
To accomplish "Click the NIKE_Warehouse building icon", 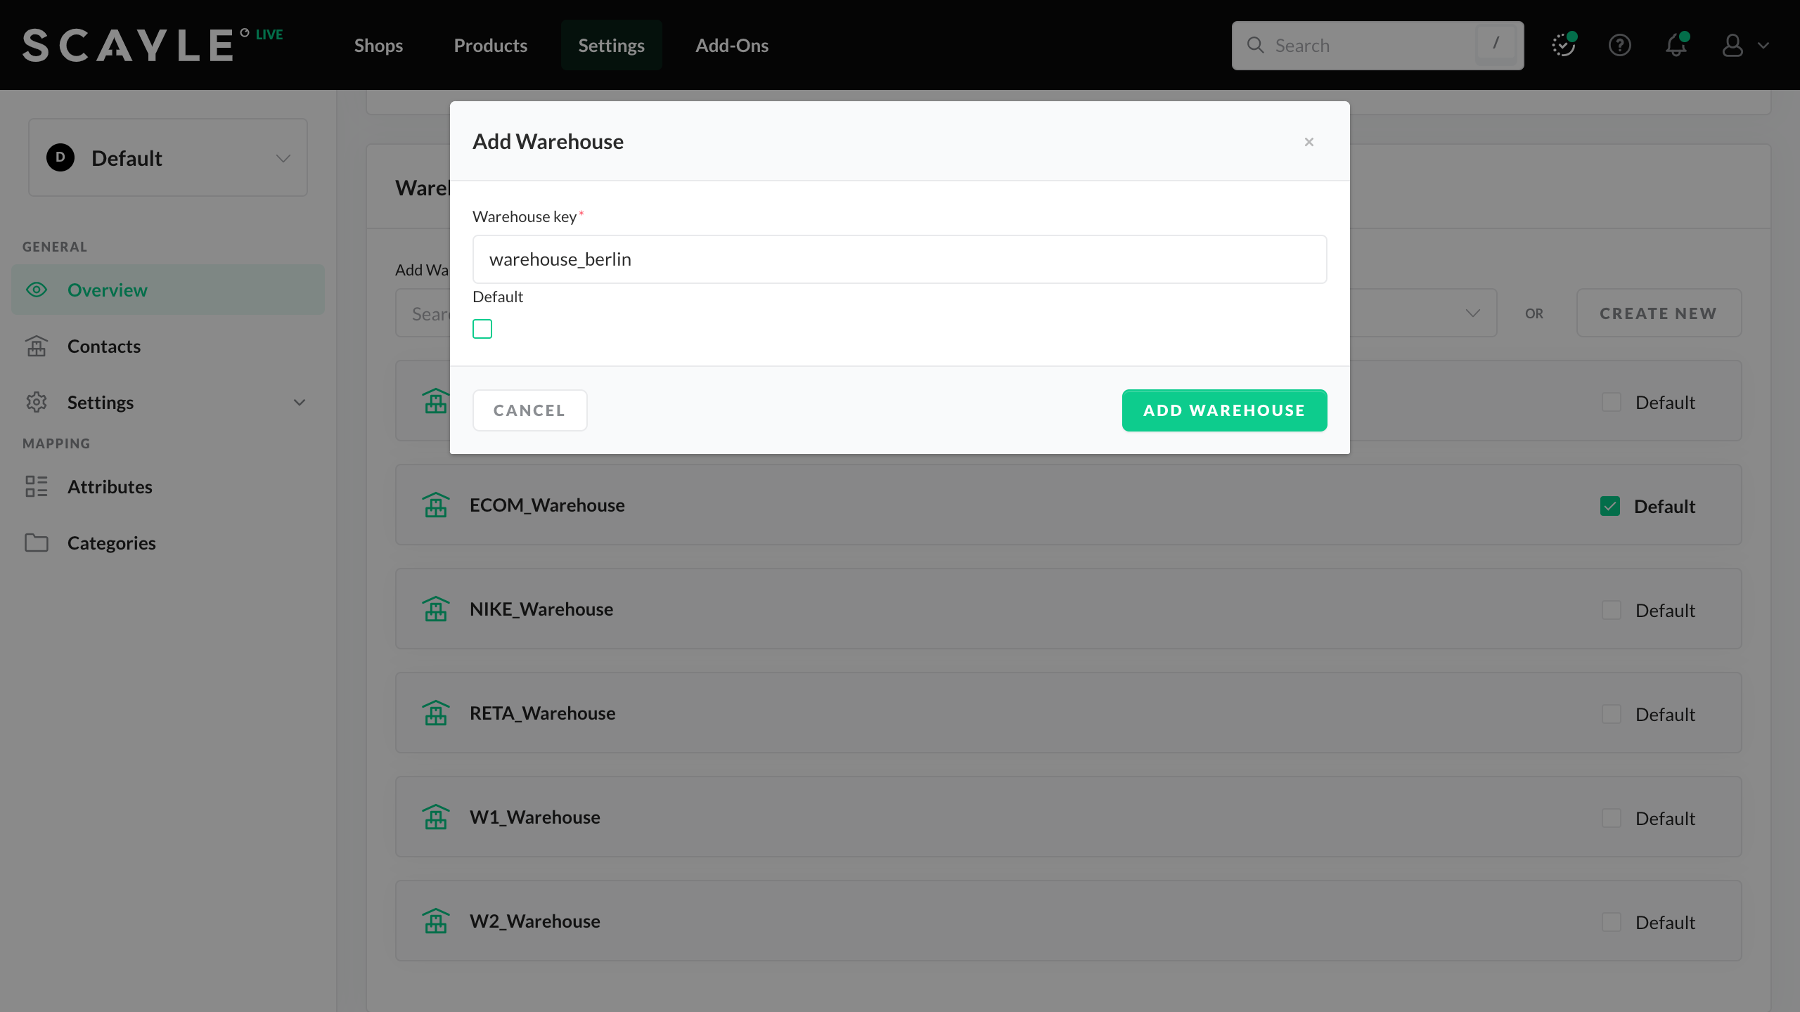I will (436, 609).
